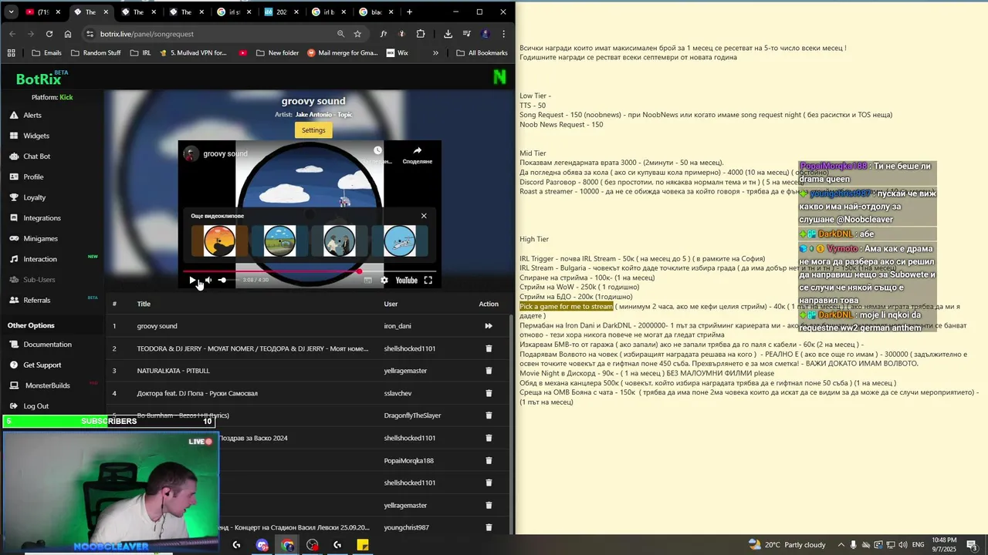
Task: Click the green N icon
Action: click(499, 77)
